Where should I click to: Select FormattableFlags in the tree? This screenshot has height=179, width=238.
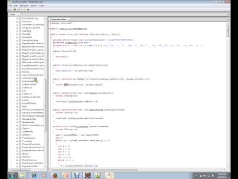[x=30, y=18]
